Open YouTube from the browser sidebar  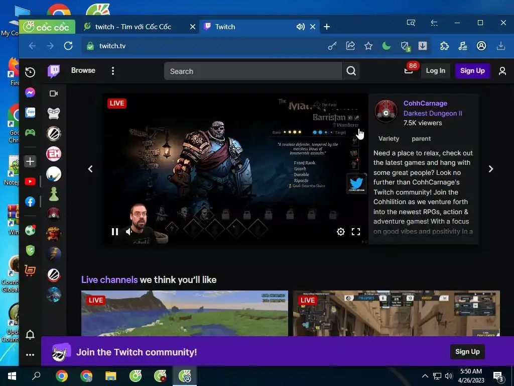(30, 181)
